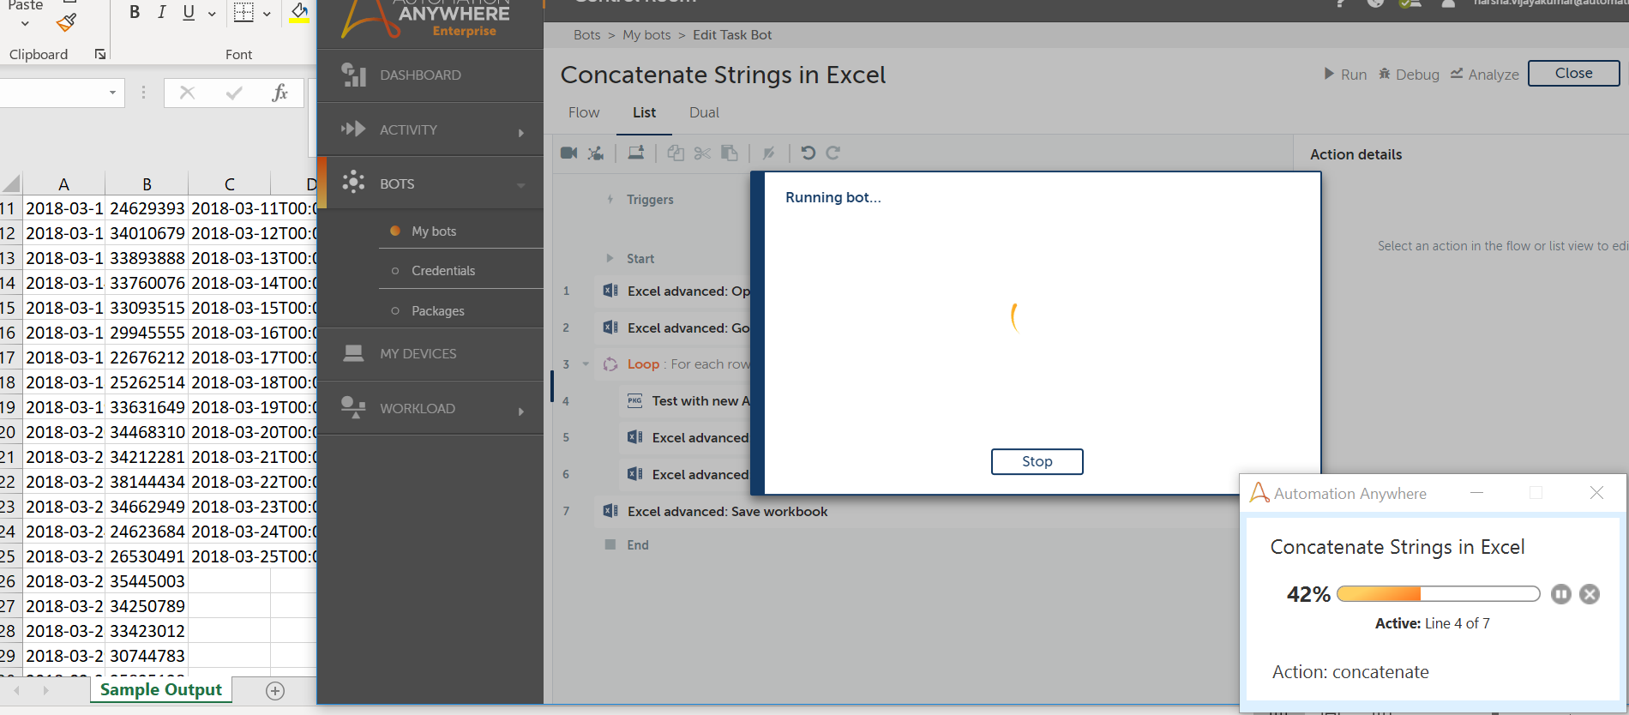The height and width of the screenshot is (715, 1629).
Task: Click the Debug button
Action: [1409, 75]
